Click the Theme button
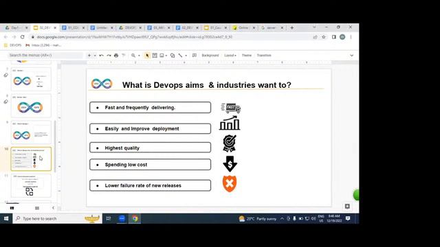Image resolution: width=440 pixels, height=247 pixels. point(247,56)
